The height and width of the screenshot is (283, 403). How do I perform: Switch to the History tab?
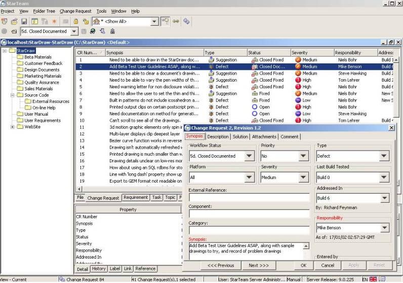[x=99, y=269]
